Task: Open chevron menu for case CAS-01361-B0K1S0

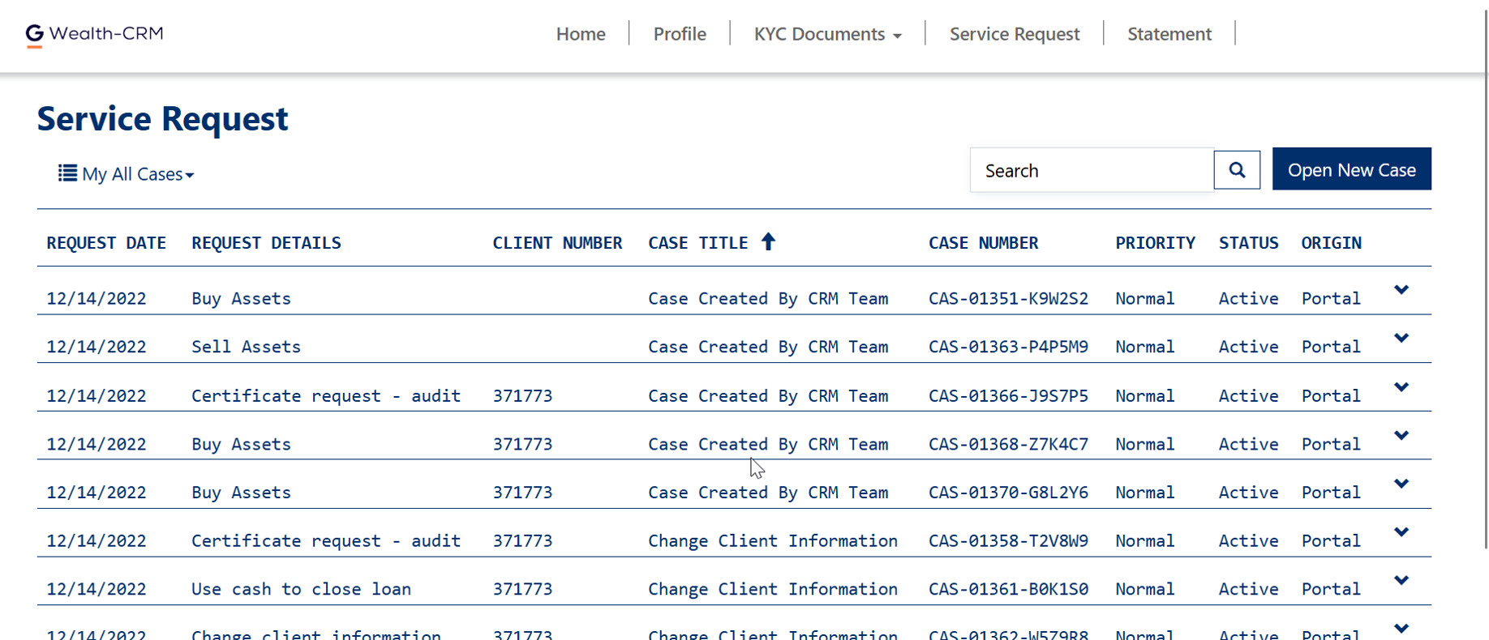Action: pyautogui.click(x=1401, y=580)
